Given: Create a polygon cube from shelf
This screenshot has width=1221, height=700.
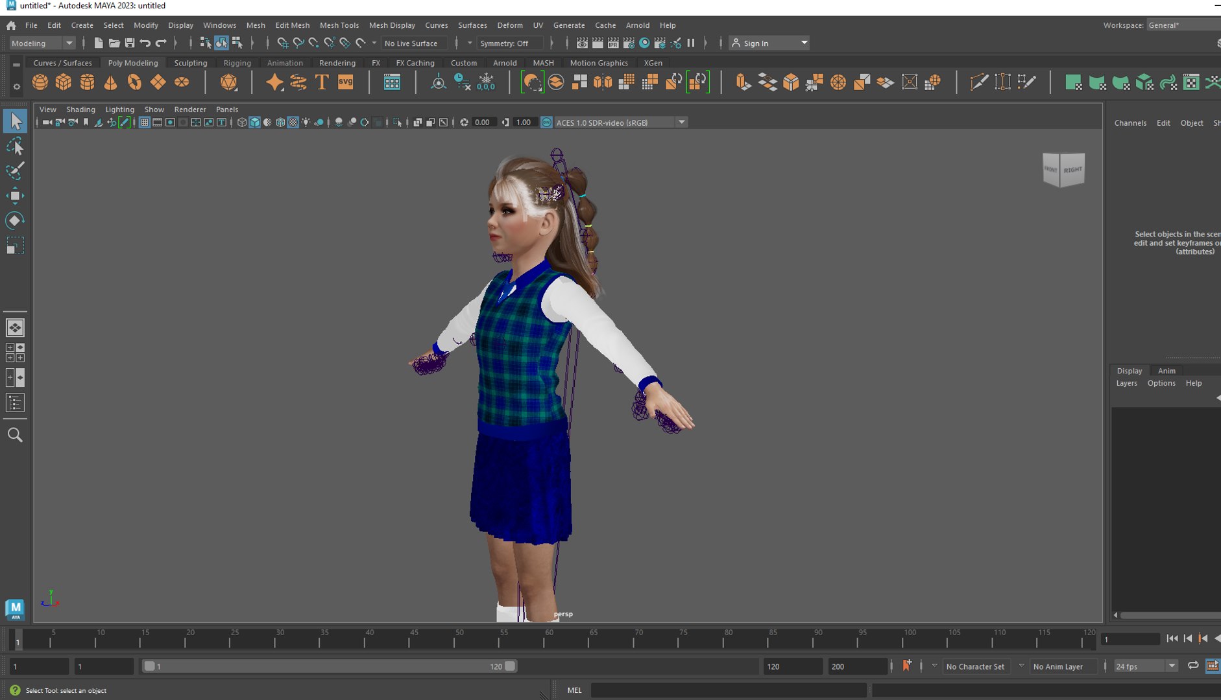Looking at the screenshot, I should pyautogui.click(x=64, y=82).
